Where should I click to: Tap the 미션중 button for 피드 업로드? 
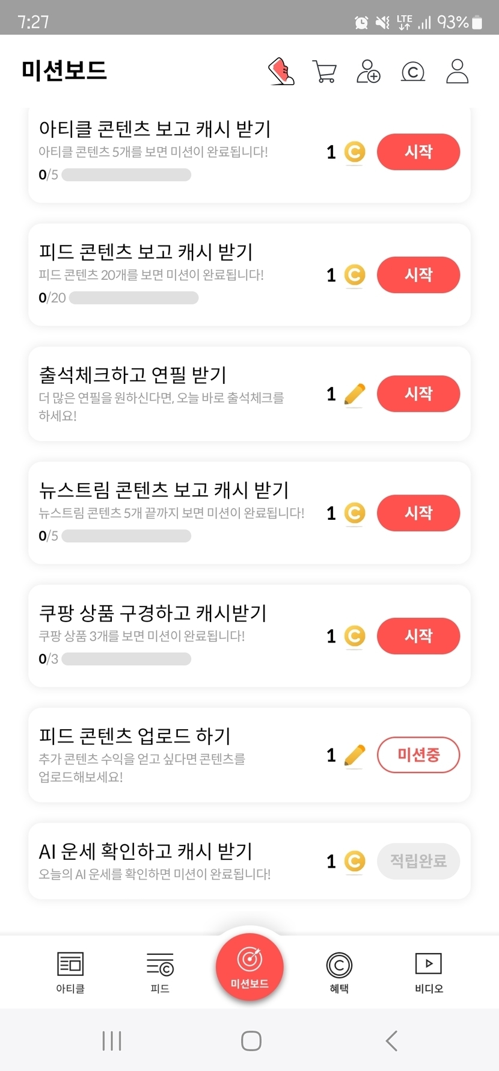[x=418, y=755]
